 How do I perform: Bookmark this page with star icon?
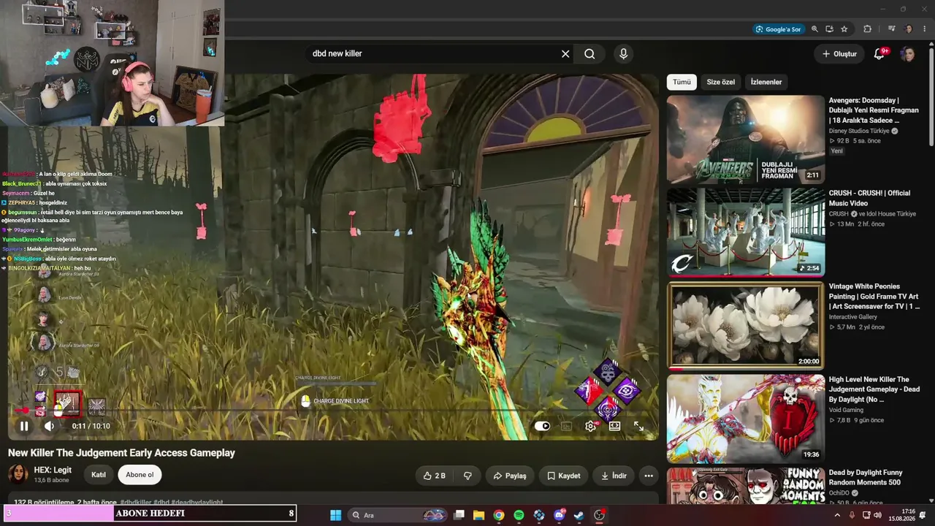click(844, 29)
